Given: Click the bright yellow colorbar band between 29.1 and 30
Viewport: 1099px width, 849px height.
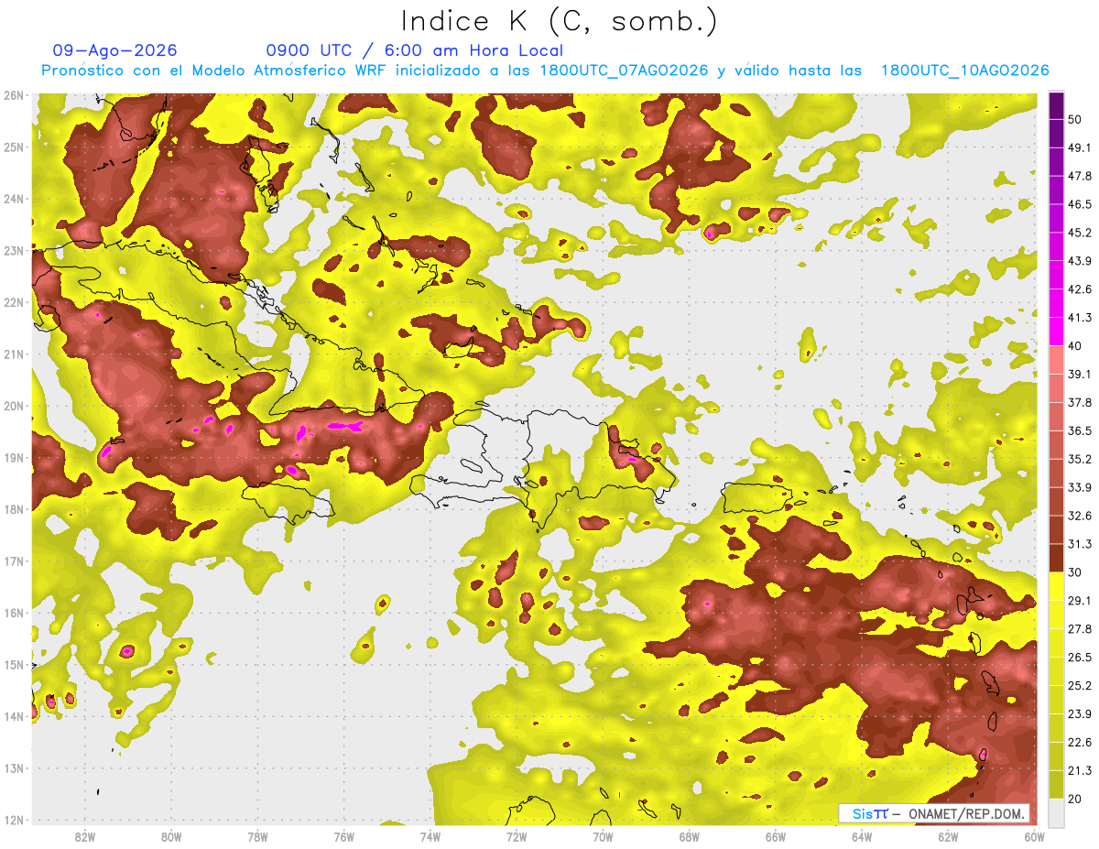Looking at the screenshot, I should tap(1056, 587).
